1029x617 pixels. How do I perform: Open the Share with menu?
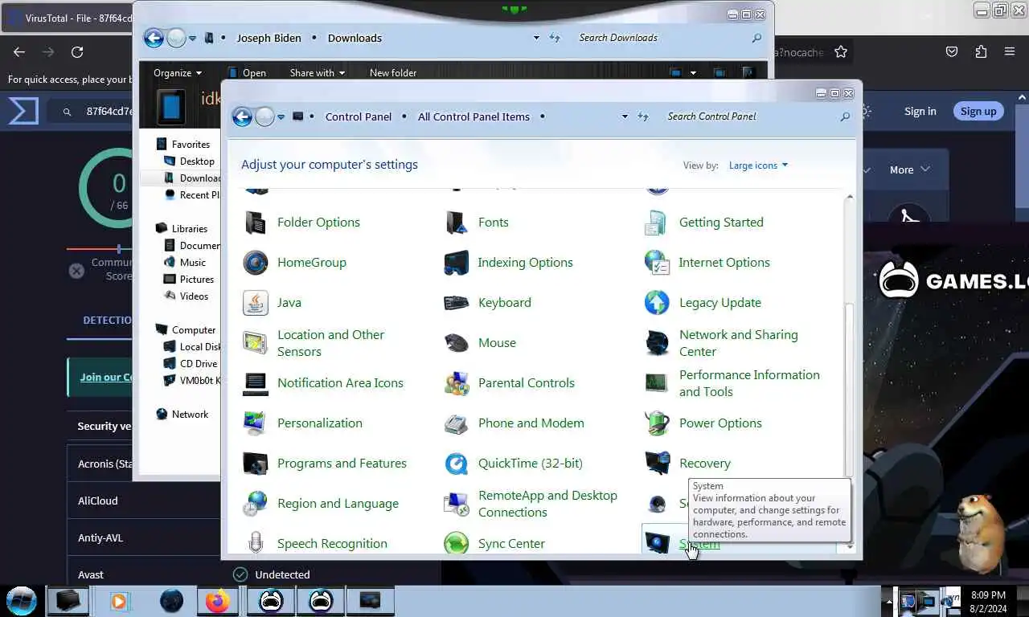[317, 73]
